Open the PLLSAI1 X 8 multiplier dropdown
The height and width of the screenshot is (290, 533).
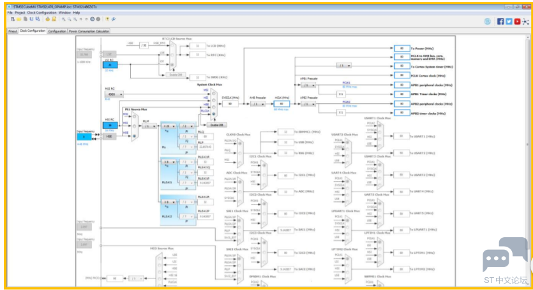pos(169,162)
